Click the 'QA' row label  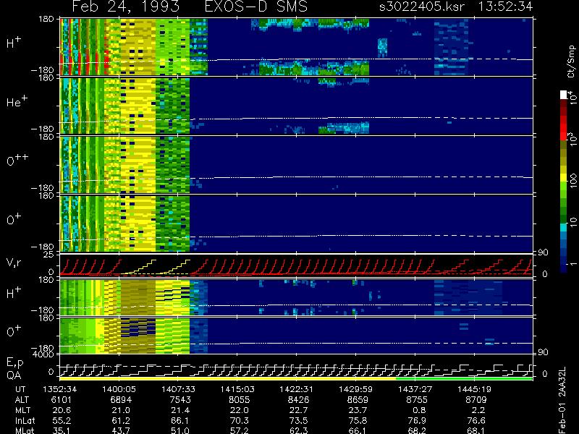click(14, 375)
